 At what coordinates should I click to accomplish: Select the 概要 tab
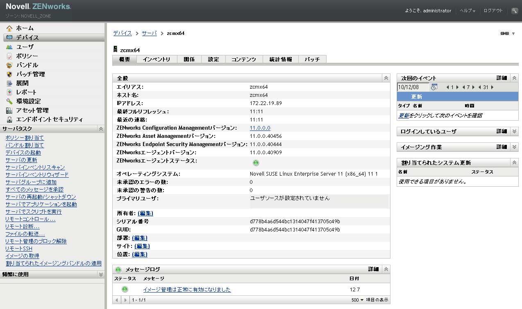tap(124, 60)
